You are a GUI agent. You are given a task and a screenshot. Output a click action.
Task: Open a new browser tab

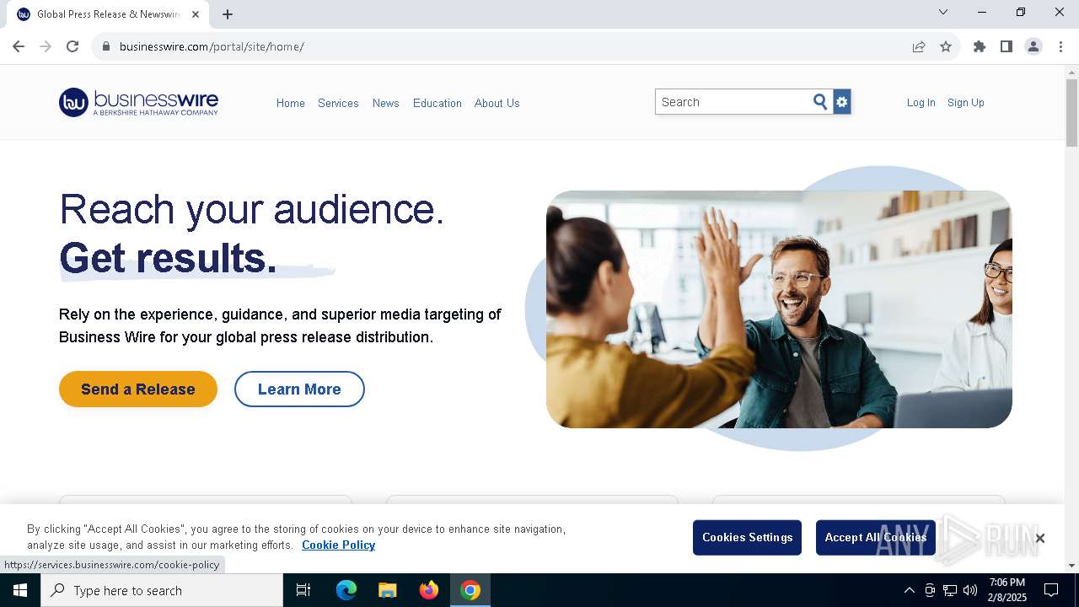pyautogui.click(x=228, y=14)
